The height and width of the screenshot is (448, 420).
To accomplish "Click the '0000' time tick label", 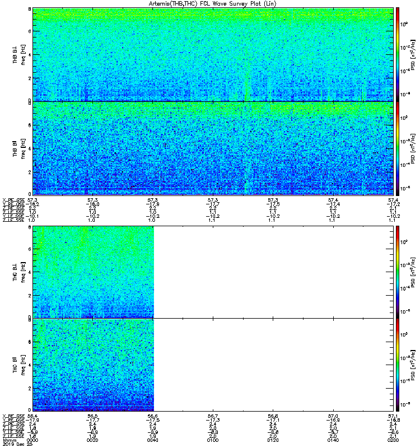I will tap(32, 440).
